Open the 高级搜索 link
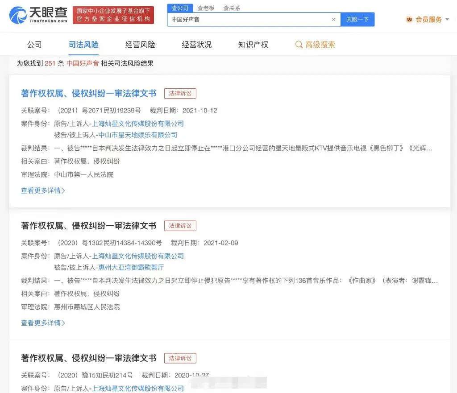 click(x=320, y=45)
